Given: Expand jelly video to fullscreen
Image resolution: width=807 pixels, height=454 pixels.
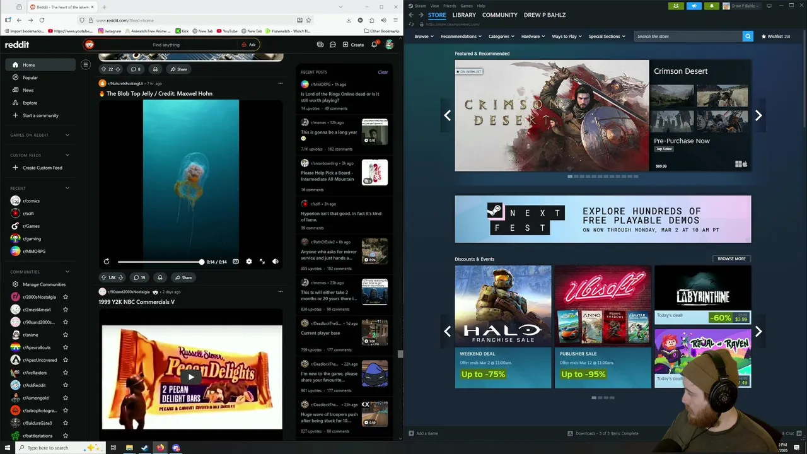Looking at the screenshot, I should pyautogui.click(x=262, y=262).
